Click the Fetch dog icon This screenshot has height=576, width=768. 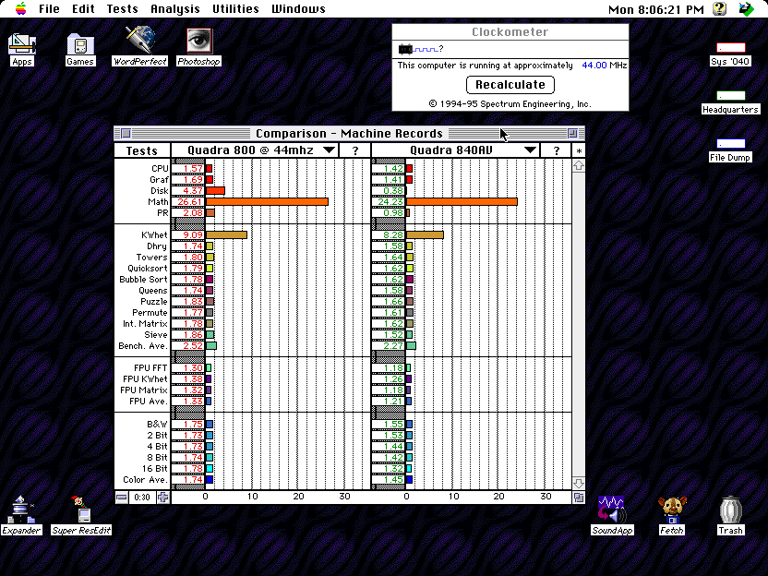click(x=671, y=509)
